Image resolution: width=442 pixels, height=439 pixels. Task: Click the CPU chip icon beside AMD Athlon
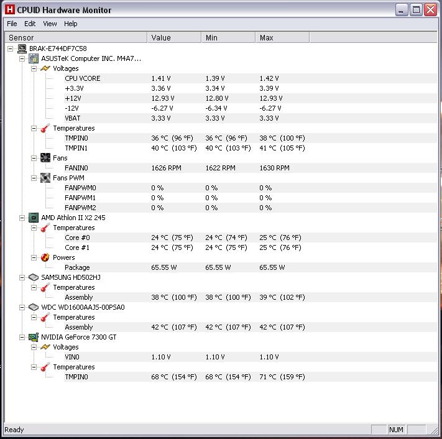[34, 218]
